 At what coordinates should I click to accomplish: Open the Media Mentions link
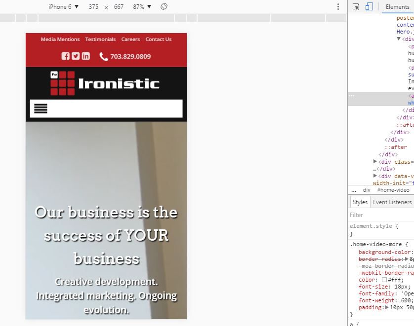60,39
